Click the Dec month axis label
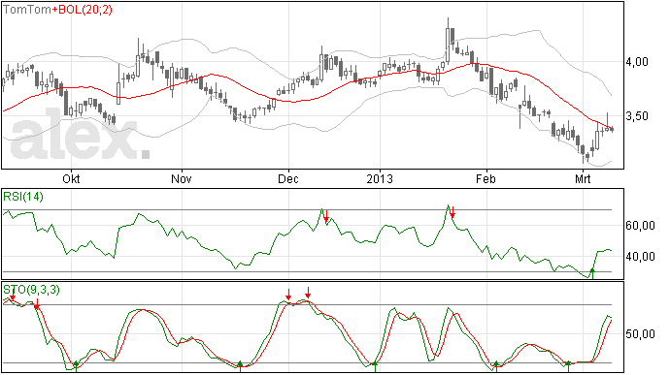This screenshot has height=375, width=670. [288, 178]
